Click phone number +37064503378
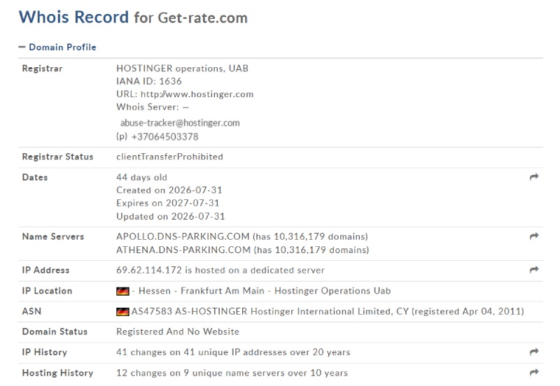This screenshot has height=386, width=560. tap(165, 136)
